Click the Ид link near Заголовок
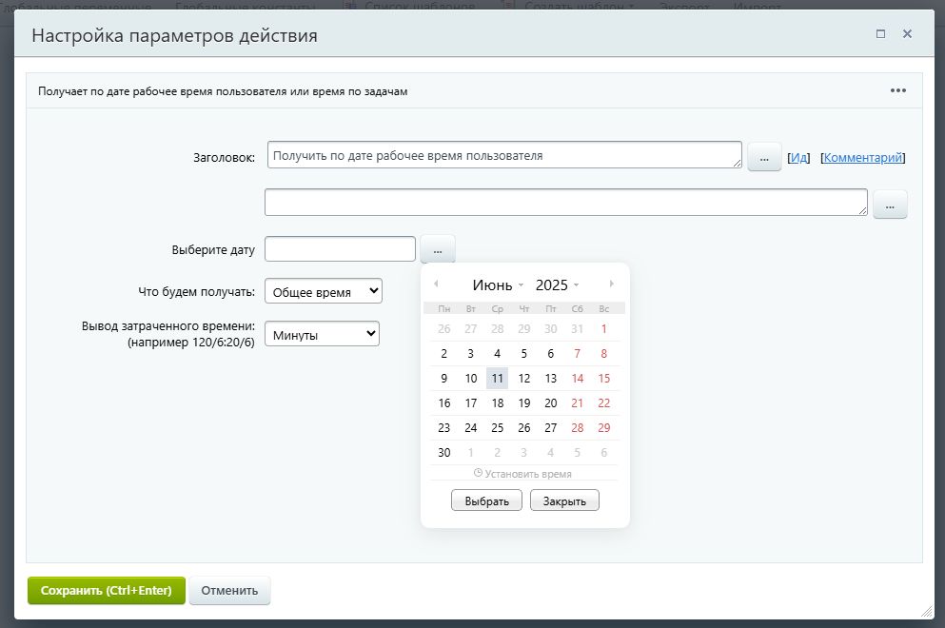The height and width of the screenshot is (628, 945). [798, 157]
